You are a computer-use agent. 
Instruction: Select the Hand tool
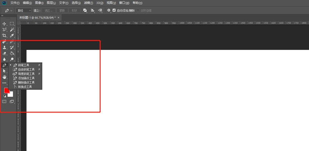click(x=4, y=77)
